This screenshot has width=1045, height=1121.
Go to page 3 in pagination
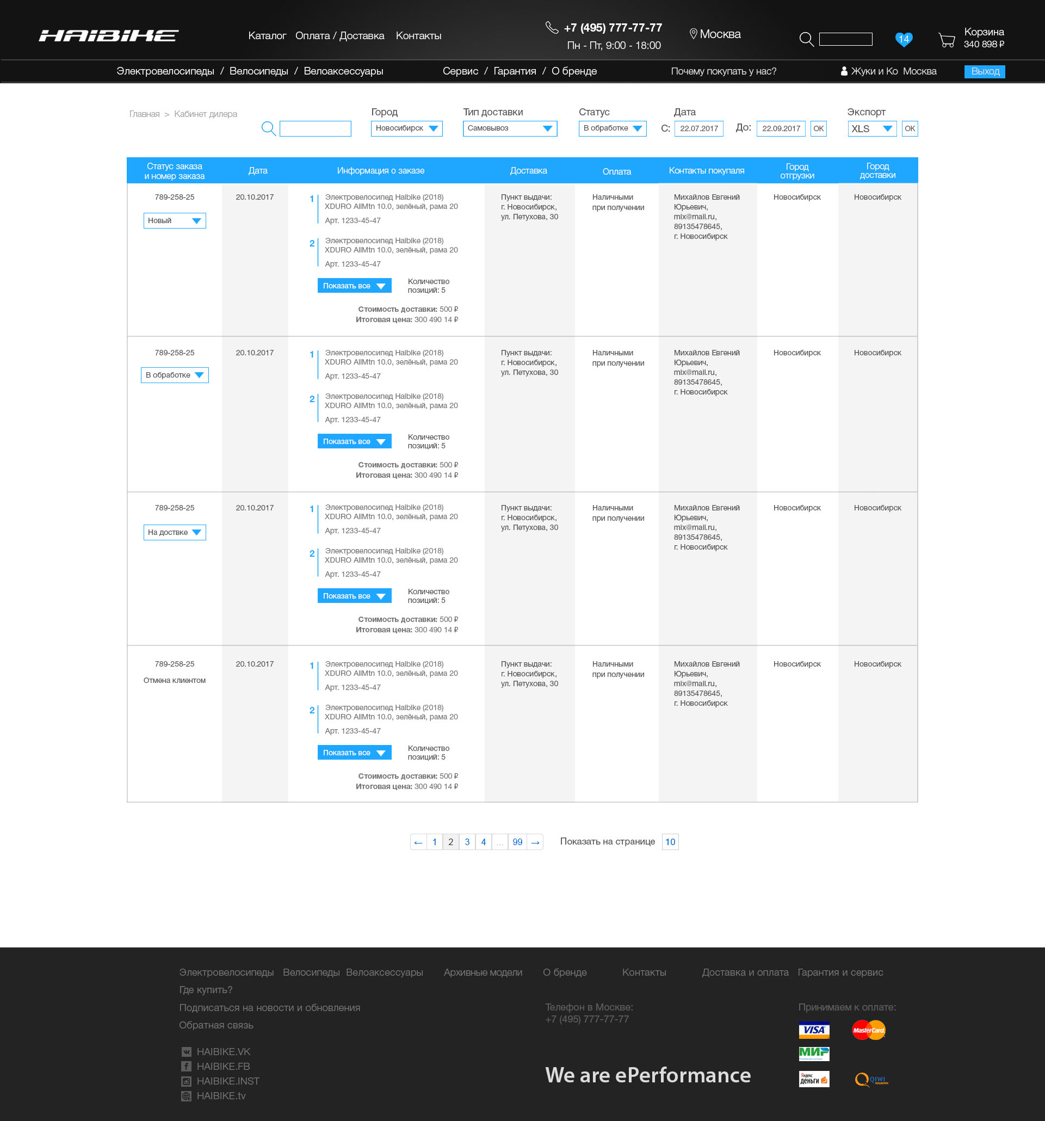(467, 842)
